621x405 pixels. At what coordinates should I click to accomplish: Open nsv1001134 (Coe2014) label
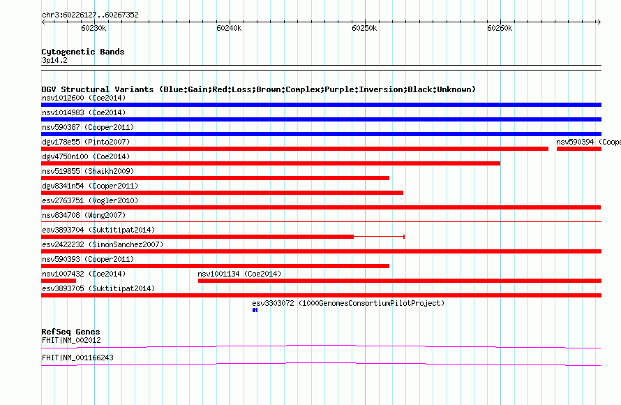(239, 274)
